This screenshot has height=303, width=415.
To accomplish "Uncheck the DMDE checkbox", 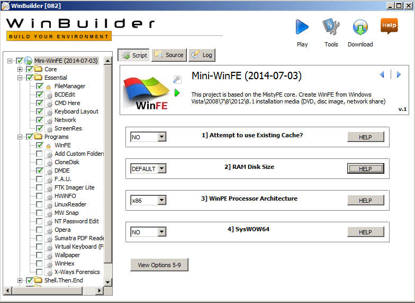I will pos(39,171).
